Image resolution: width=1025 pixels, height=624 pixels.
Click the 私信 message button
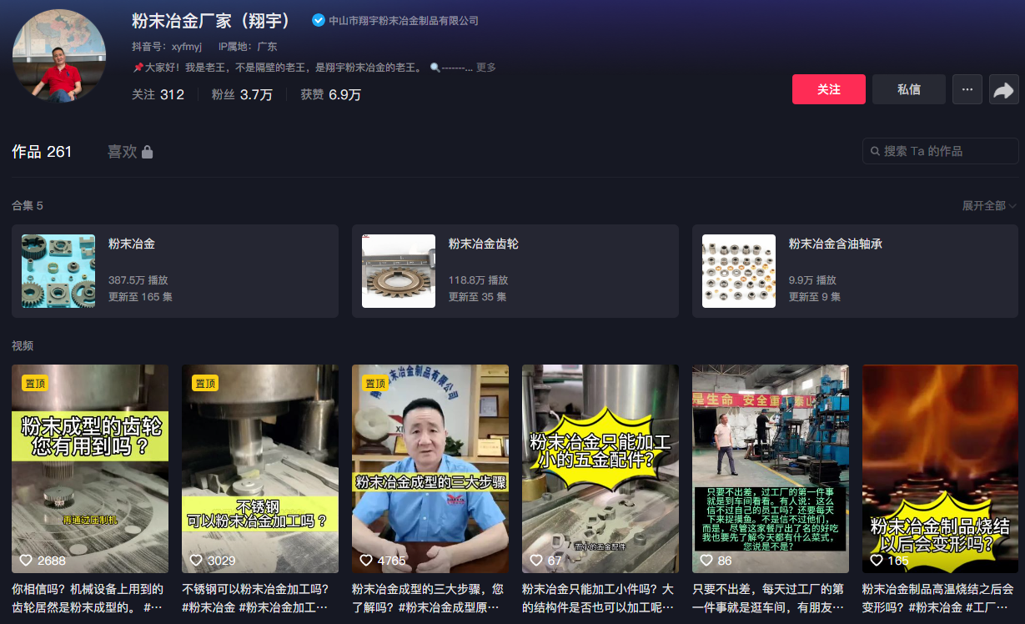(909, 89)
